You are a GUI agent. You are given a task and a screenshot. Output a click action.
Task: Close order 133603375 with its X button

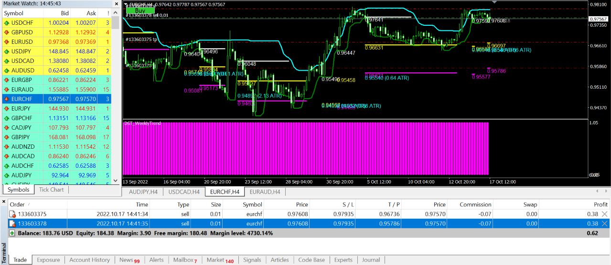click(x=605, y=214)
